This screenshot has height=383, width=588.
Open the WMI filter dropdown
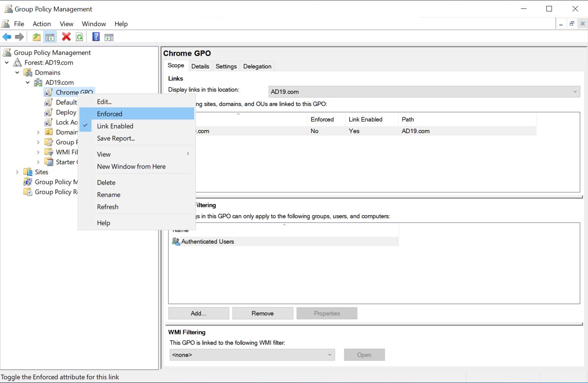pyautogui.click(x=252, y=355)
